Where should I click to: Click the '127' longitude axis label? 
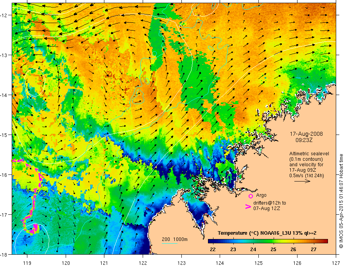[336, 263]
